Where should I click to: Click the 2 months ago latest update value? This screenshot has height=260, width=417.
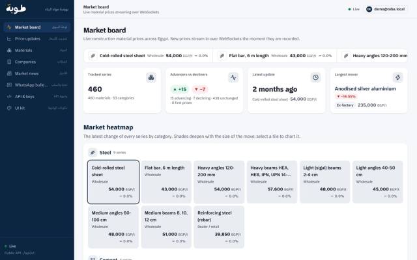[x=275, y=90]
